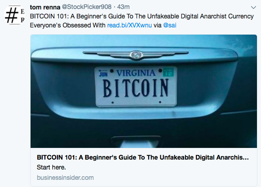Screen dimensions: 261x187
Task: Visit the businessinsider.com domain link
Action: 65,178
